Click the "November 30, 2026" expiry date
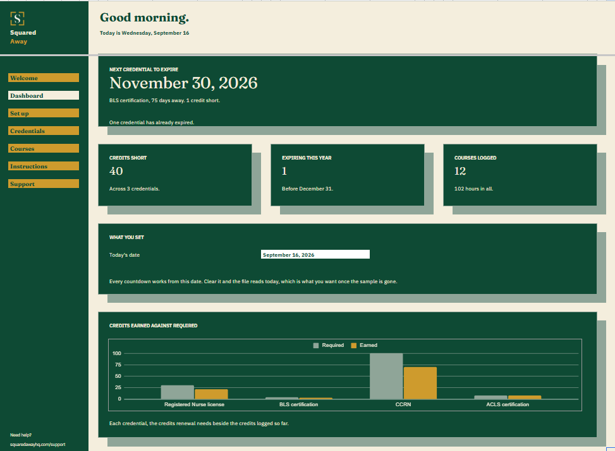The height and width of the screenshot is (451, 615). coord(183,83)
